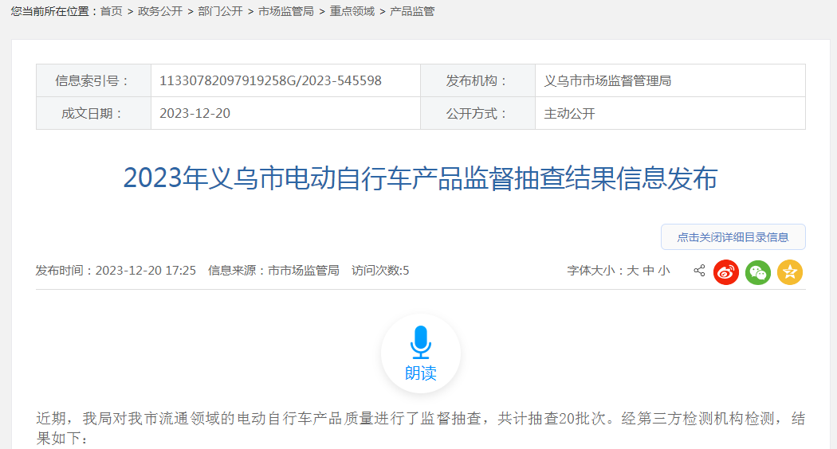Navigate to 市场监管局 breadcrumb
The height and width of the screenshot is (449, 837).
(x=286, y=12)
